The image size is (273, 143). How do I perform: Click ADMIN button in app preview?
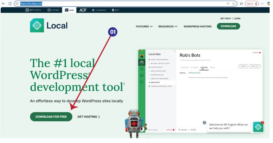[243, 66]
